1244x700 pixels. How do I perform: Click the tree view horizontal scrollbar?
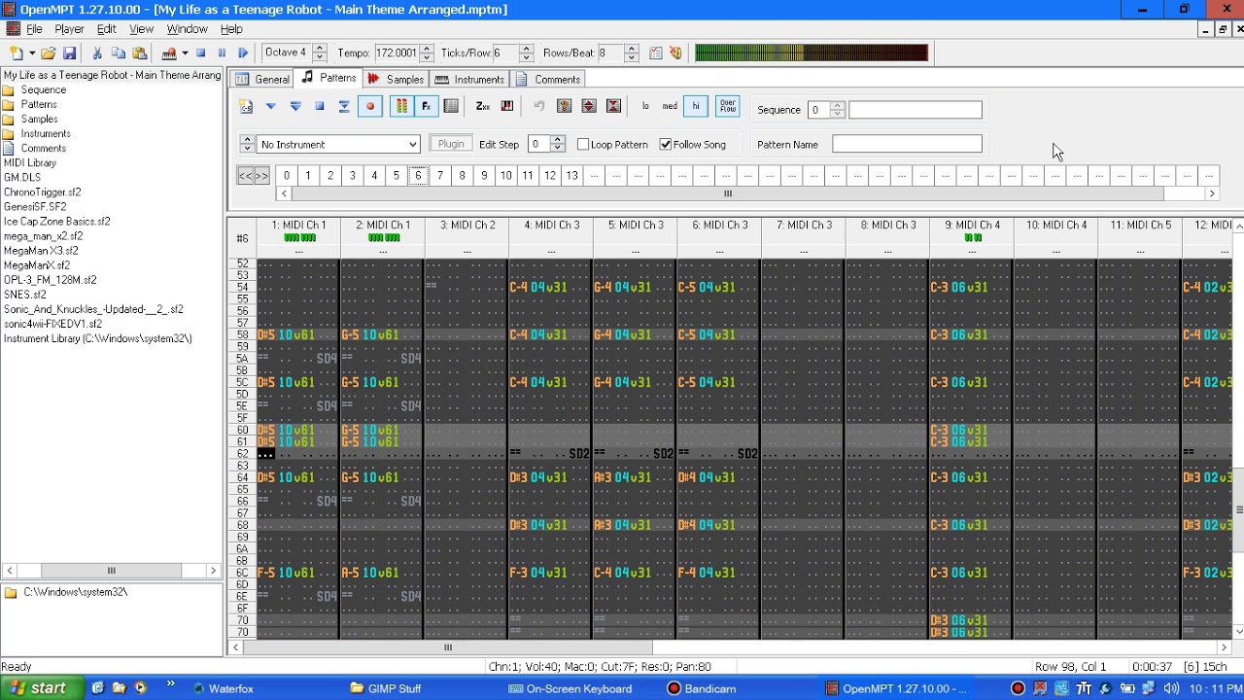point(112,571)
